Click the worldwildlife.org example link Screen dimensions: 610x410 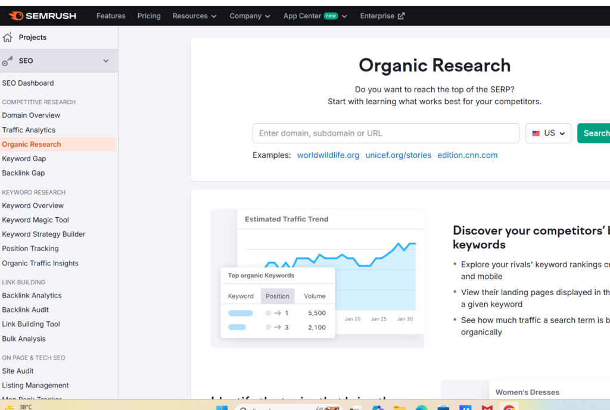[x=328, y=155]
